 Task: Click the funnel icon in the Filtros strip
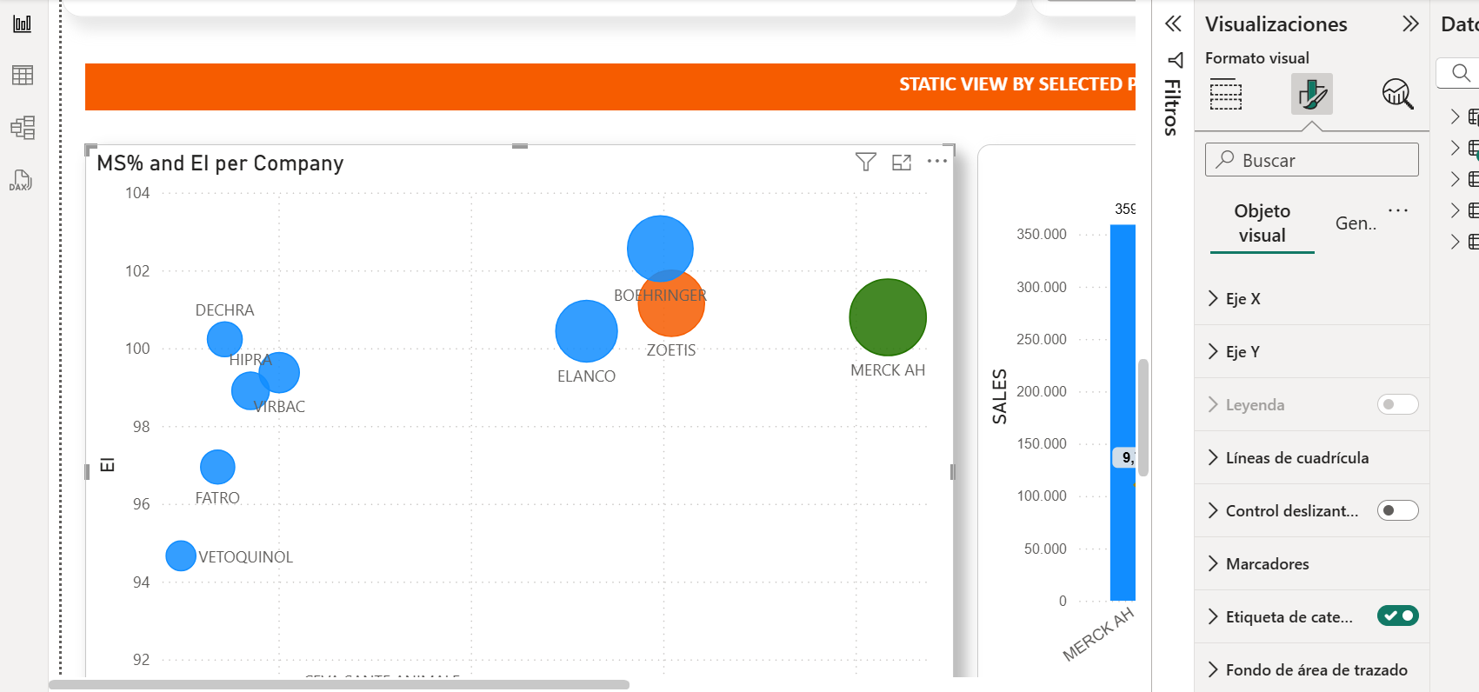1175,60
